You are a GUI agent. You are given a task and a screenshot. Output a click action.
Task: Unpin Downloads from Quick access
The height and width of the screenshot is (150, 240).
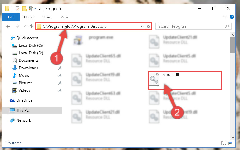(x=60, y=68)
